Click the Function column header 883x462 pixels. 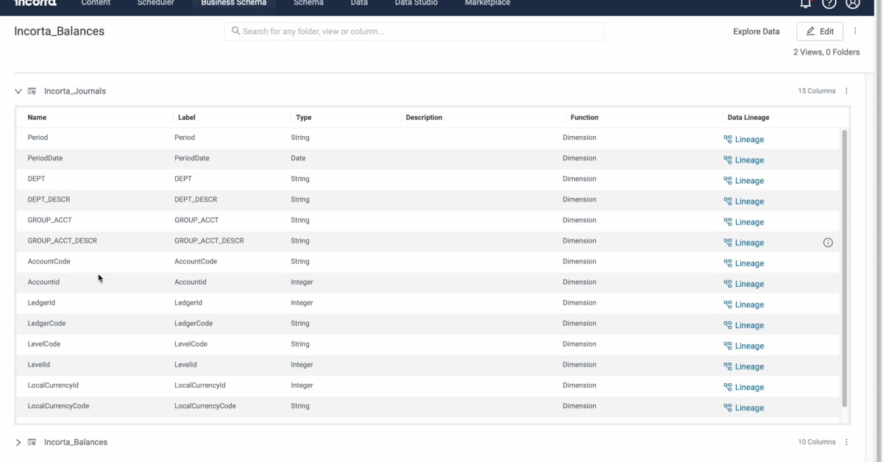pyautogui.click(x=584, y=117)
